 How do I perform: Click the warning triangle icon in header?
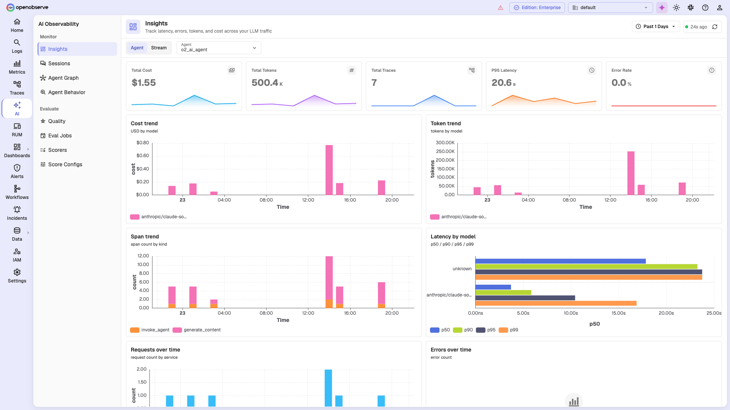500,8
